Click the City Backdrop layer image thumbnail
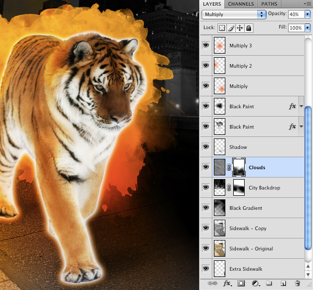 tap(220, 187)
